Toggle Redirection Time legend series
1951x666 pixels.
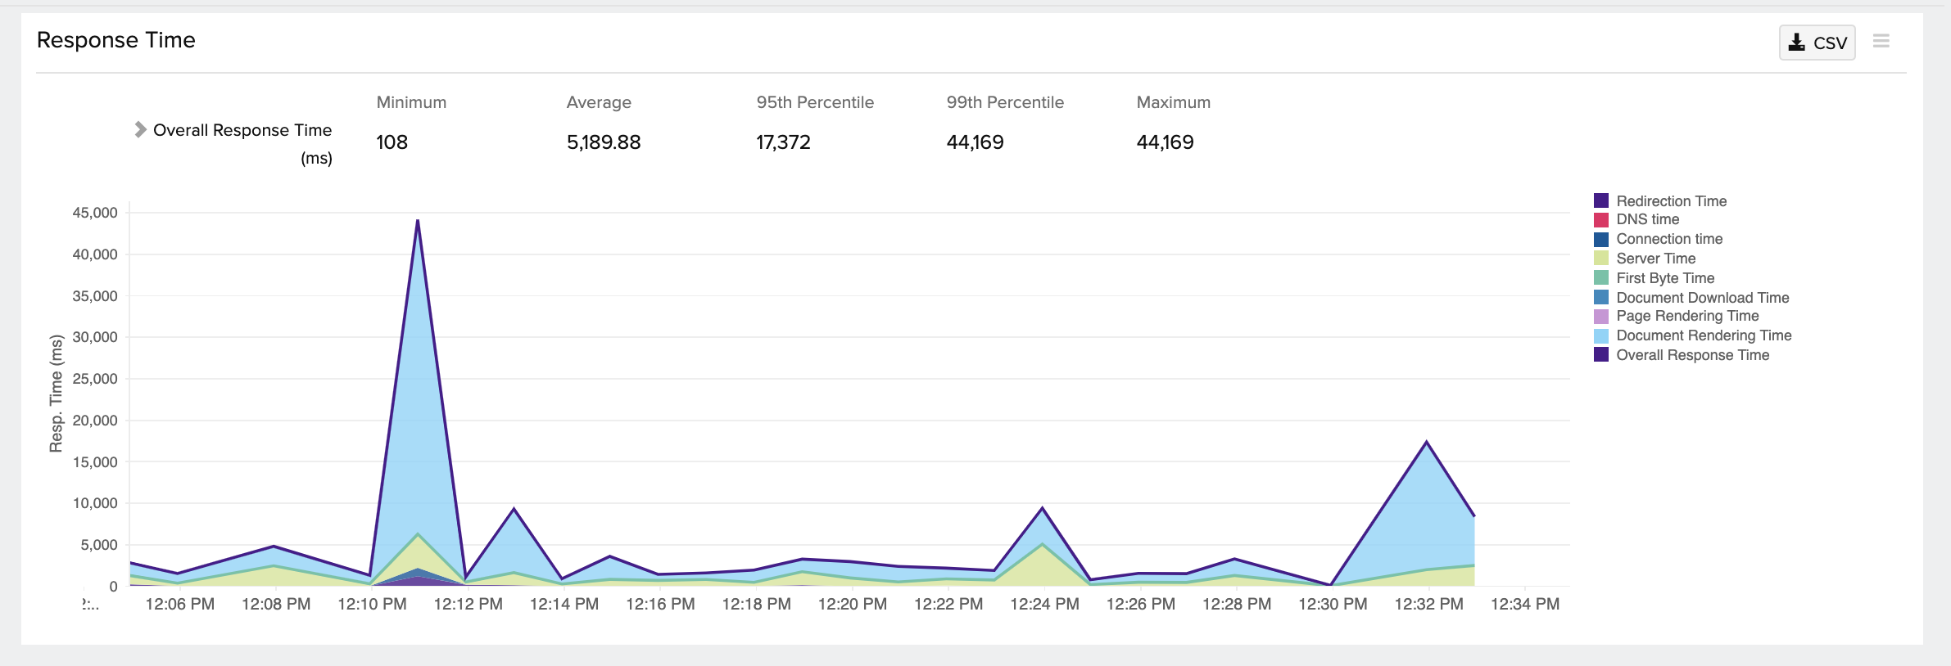1670,201
